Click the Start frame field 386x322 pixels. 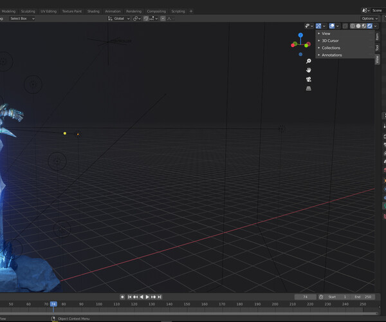tap(337, 297)
